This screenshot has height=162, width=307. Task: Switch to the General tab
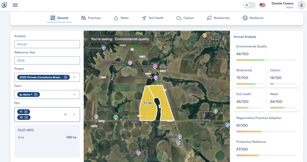click(59, 18)
